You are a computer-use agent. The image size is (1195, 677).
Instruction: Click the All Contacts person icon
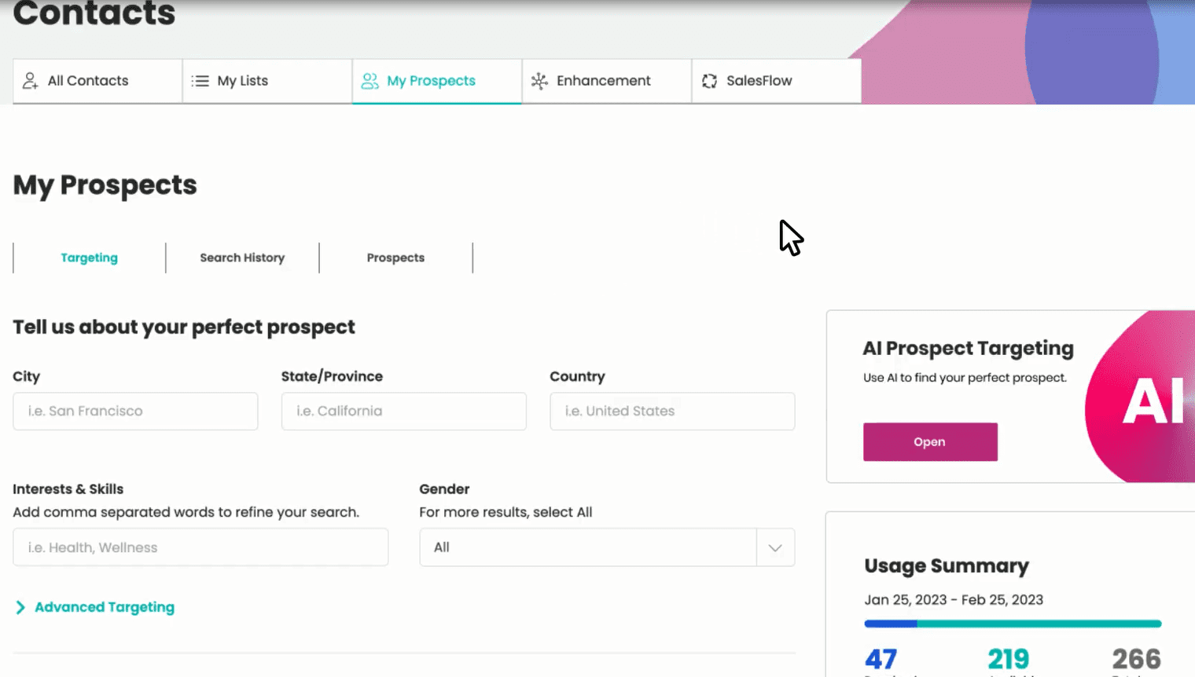coord(30,81)
